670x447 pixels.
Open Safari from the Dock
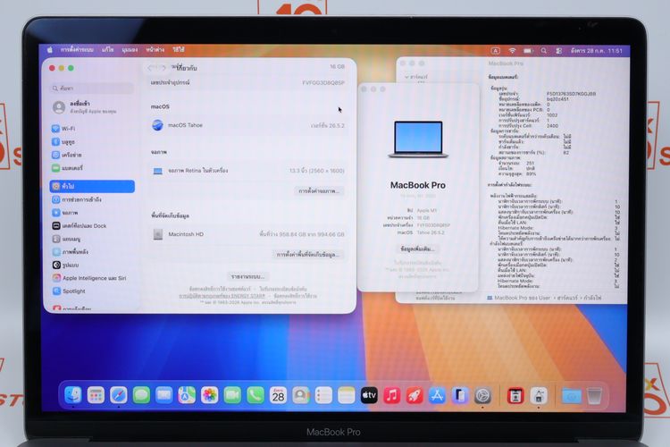point(118,395)
